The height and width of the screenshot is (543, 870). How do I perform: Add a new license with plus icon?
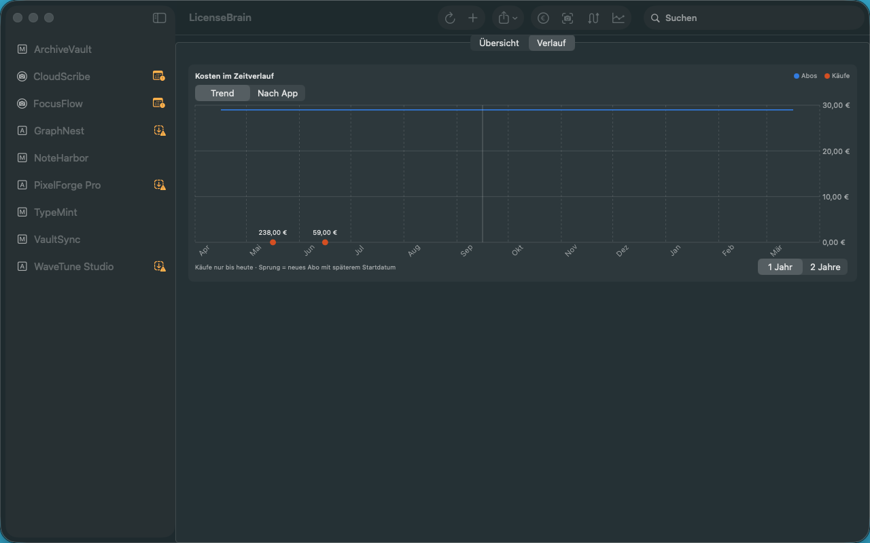(473, 18)
